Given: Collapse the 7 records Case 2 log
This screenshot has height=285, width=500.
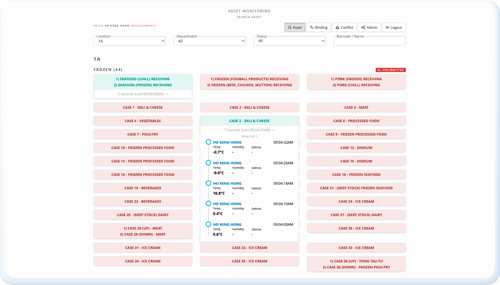Looking at the screenshot, I should [x=249, y=130].
